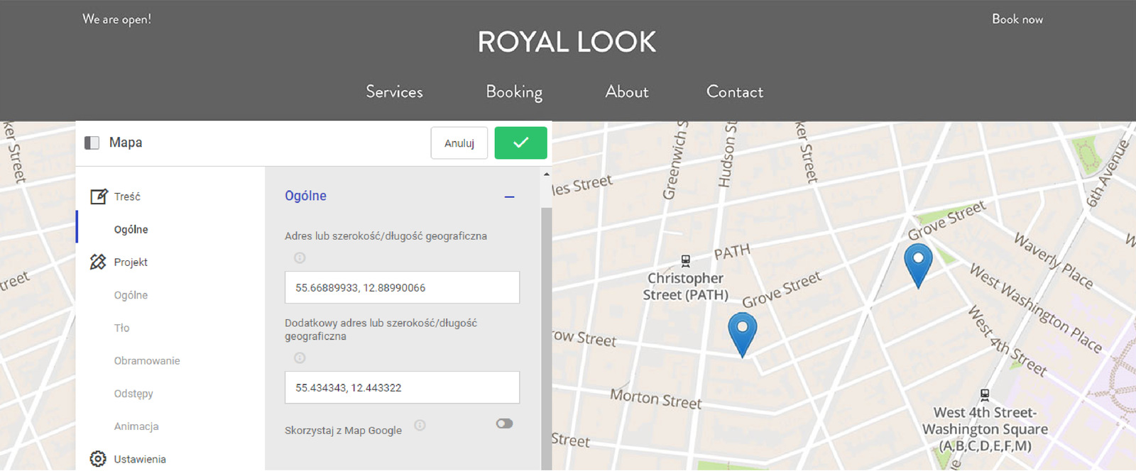
Task: Click the Projekt design tools icon
Action: (98, 262)
